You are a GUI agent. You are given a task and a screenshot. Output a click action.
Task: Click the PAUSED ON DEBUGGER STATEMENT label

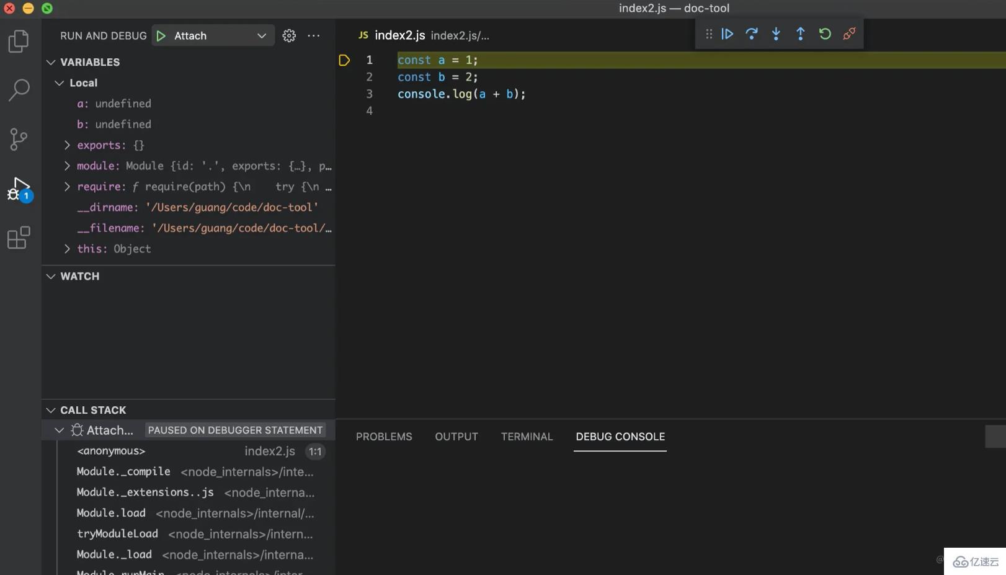(235, 430)
